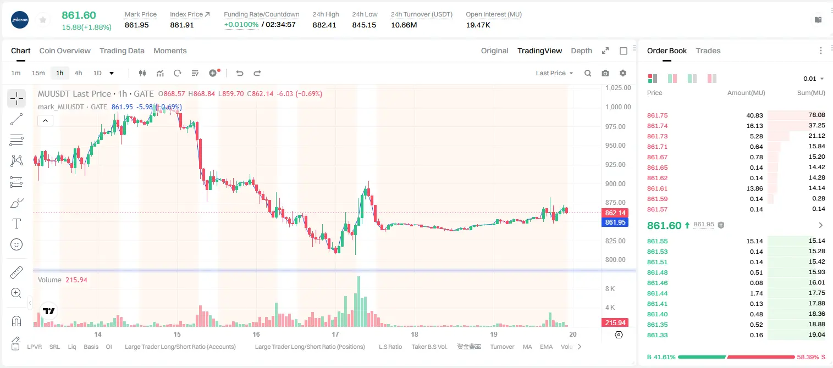The image size is (833, 368).
Task: Collapse the drawing toolbar side arrow
Action: (x=30, y=303)
